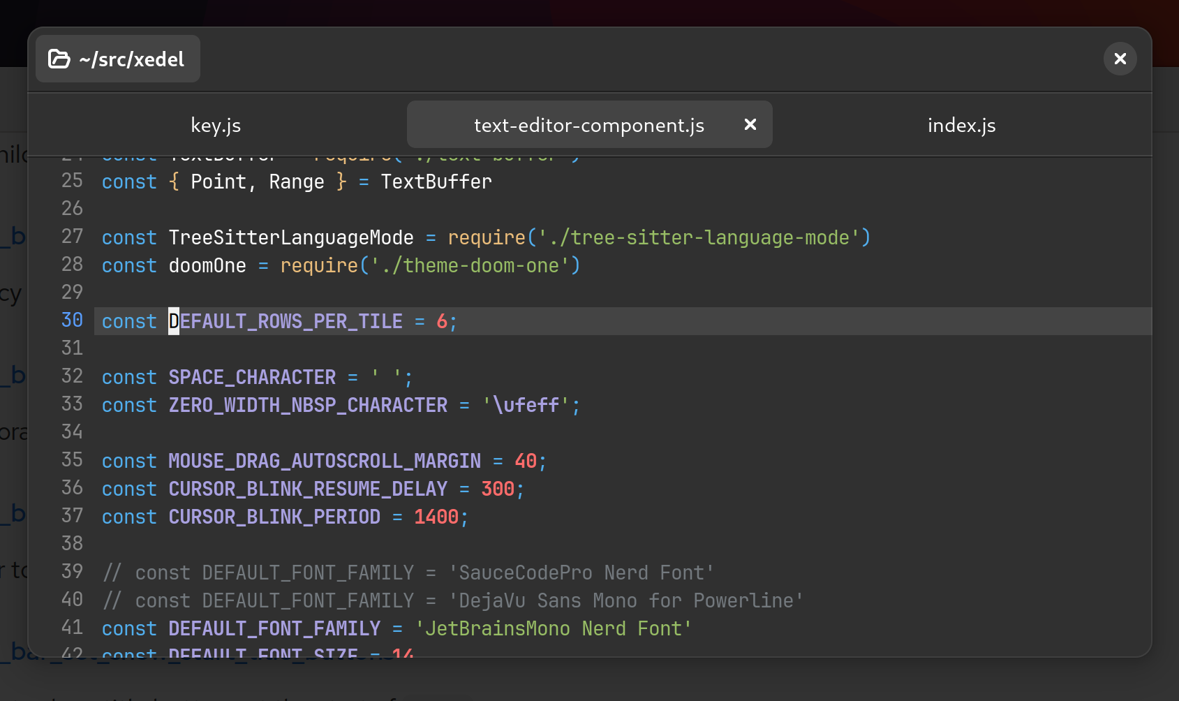Click the open-folder icon beside ~/src/xedel
This screenshot has height=701, width=1179.
(59, 59)
